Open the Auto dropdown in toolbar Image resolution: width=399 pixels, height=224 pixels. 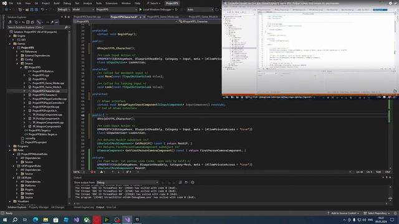200,9
